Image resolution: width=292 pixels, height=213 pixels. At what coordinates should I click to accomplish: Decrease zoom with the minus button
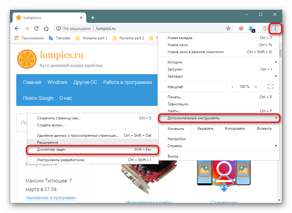233,87
